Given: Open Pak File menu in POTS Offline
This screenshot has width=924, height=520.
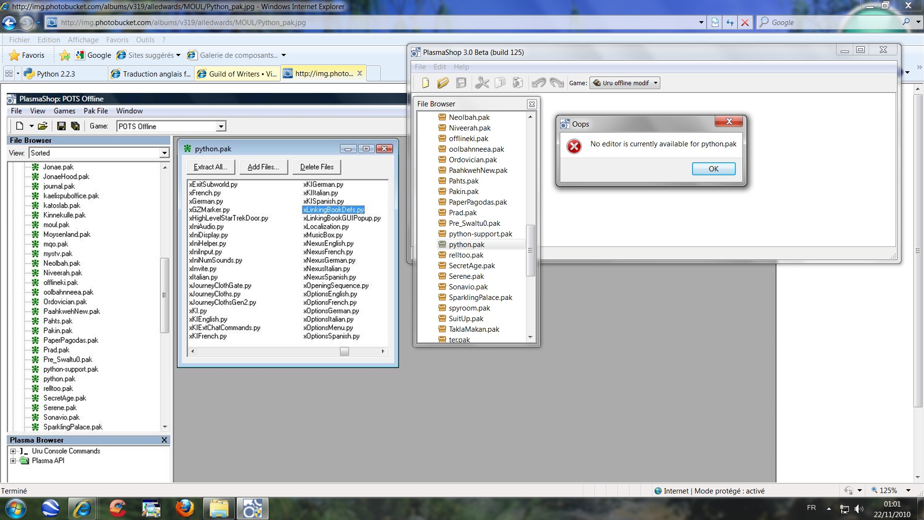Looking at the screenshot, I should point(96,111).
